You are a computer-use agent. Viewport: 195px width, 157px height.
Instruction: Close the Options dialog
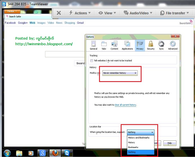click(x=175, y=36)
